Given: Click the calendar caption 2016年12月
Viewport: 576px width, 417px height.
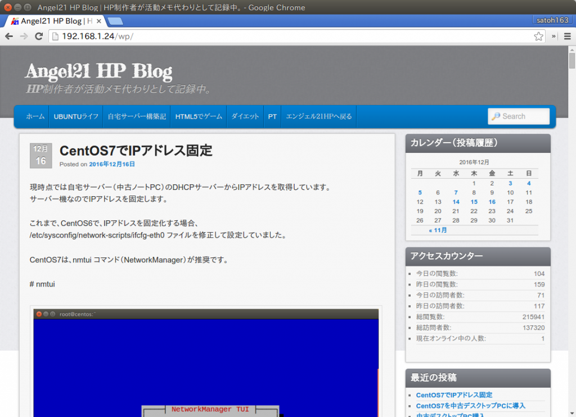Looking at the screenshot, I should point(474,162).
